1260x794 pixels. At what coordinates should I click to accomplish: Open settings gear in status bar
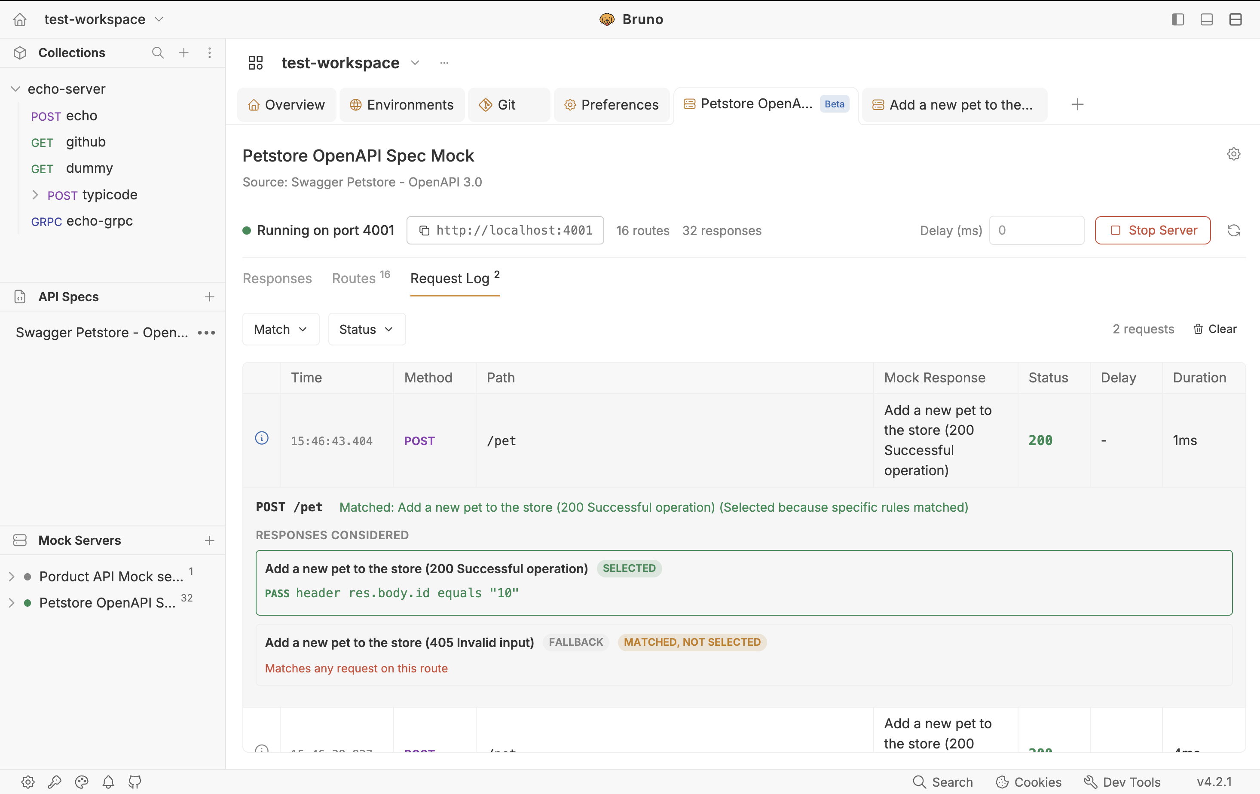(28, 782)
